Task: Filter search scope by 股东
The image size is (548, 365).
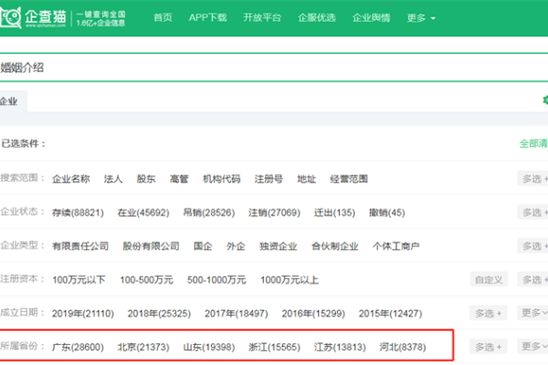Action: click(x=146, y=179)
